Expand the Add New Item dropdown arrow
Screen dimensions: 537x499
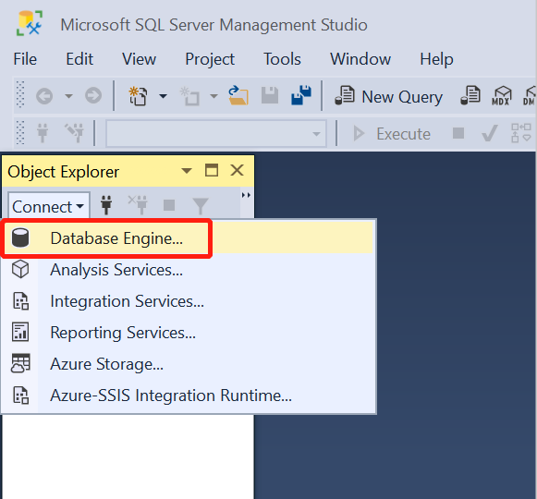coord(214,96)
